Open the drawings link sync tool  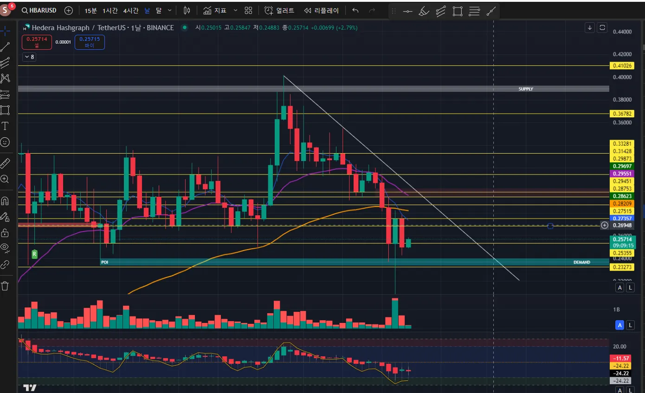[5, 264]
